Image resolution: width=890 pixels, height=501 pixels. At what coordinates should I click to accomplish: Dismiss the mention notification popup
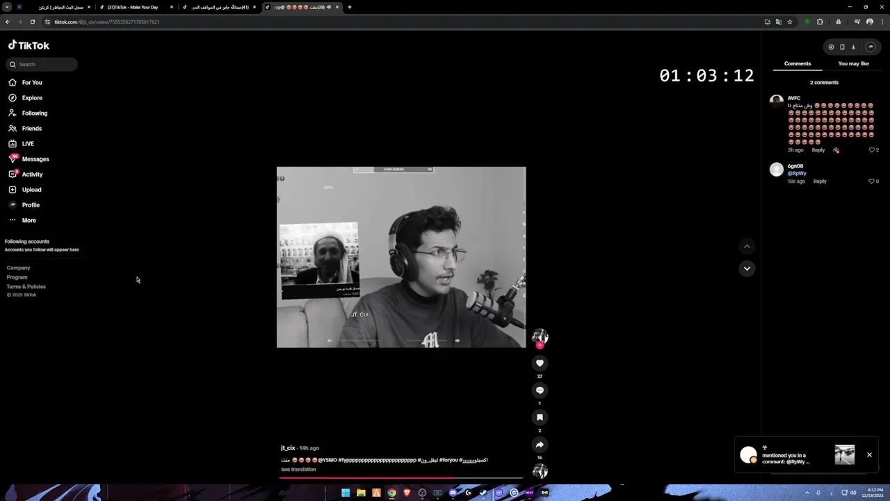tap(869, 455)
